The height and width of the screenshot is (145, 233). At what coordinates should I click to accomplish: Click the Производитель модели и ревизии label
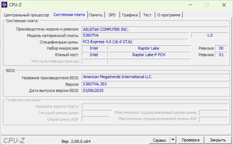(47, 29)
